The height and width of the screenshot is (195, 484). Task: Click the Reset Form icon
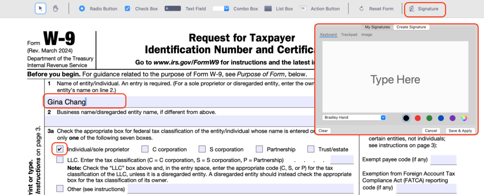(x=362, y=8)
